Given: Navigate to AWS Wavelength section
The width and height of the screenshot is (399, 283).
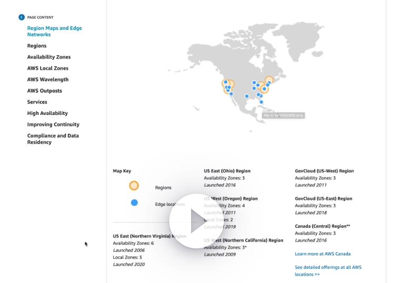Looking at the screenshot, I should pos(48,79).
